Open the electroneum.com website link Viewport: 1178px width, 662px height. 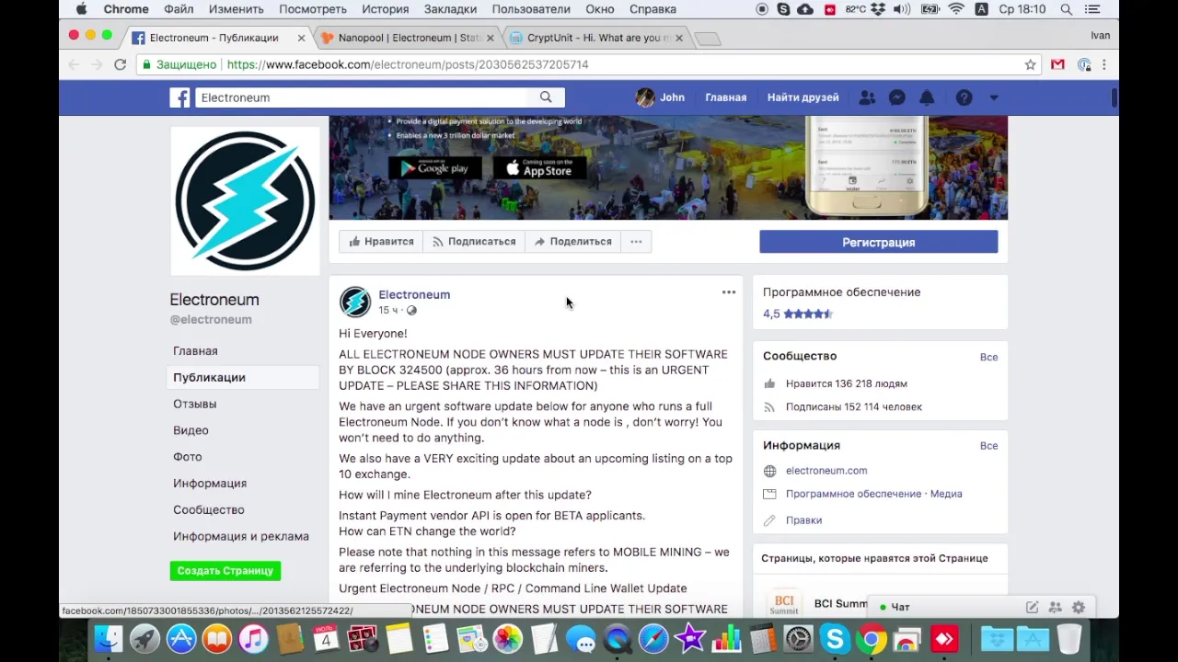click(x=826, y=471)
